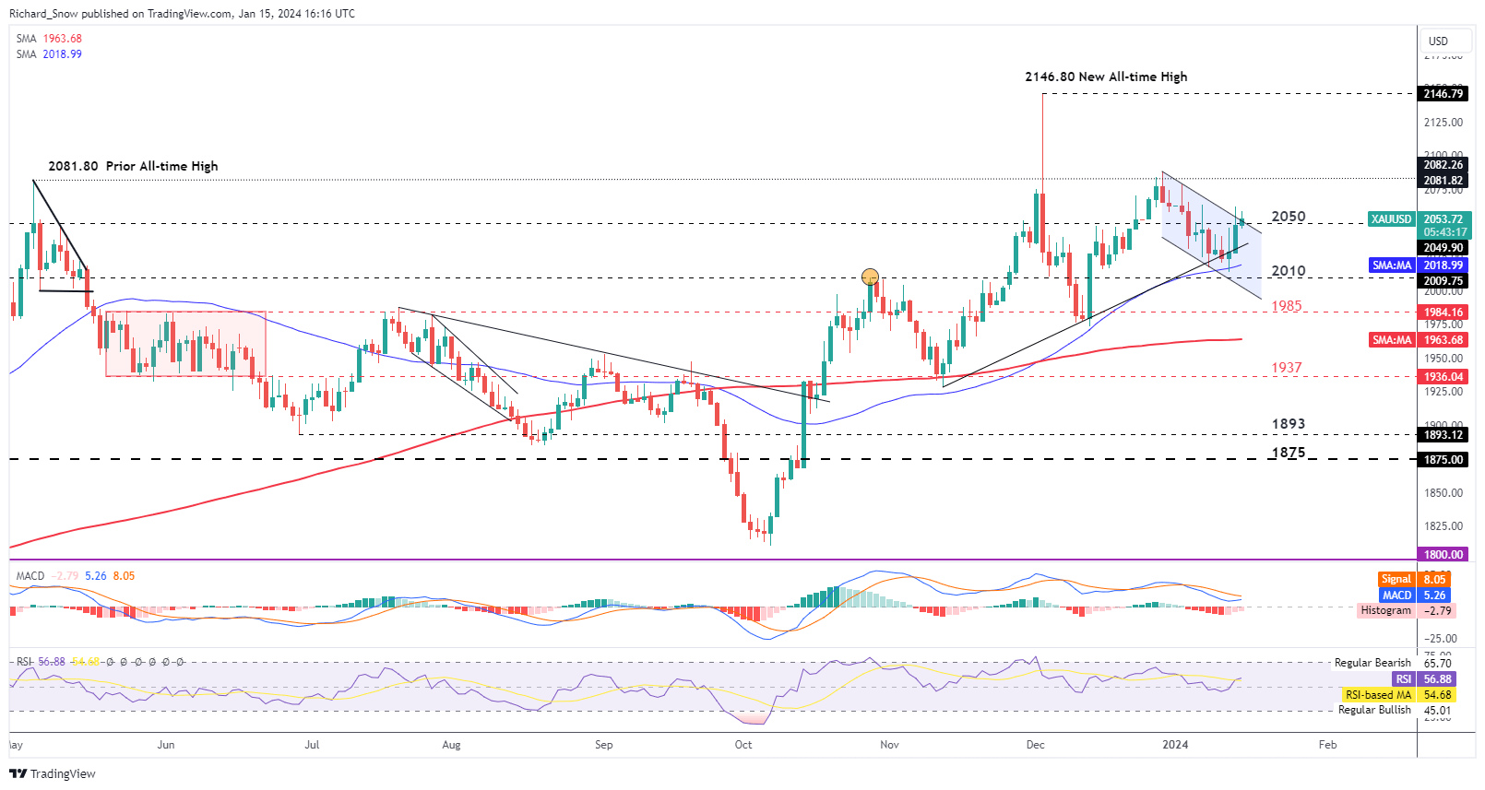The height and width of the screenshot is (790, 1485).
Task: Click the yellow RSI-based MA 54.68 tag
Action: point(1398,695)
